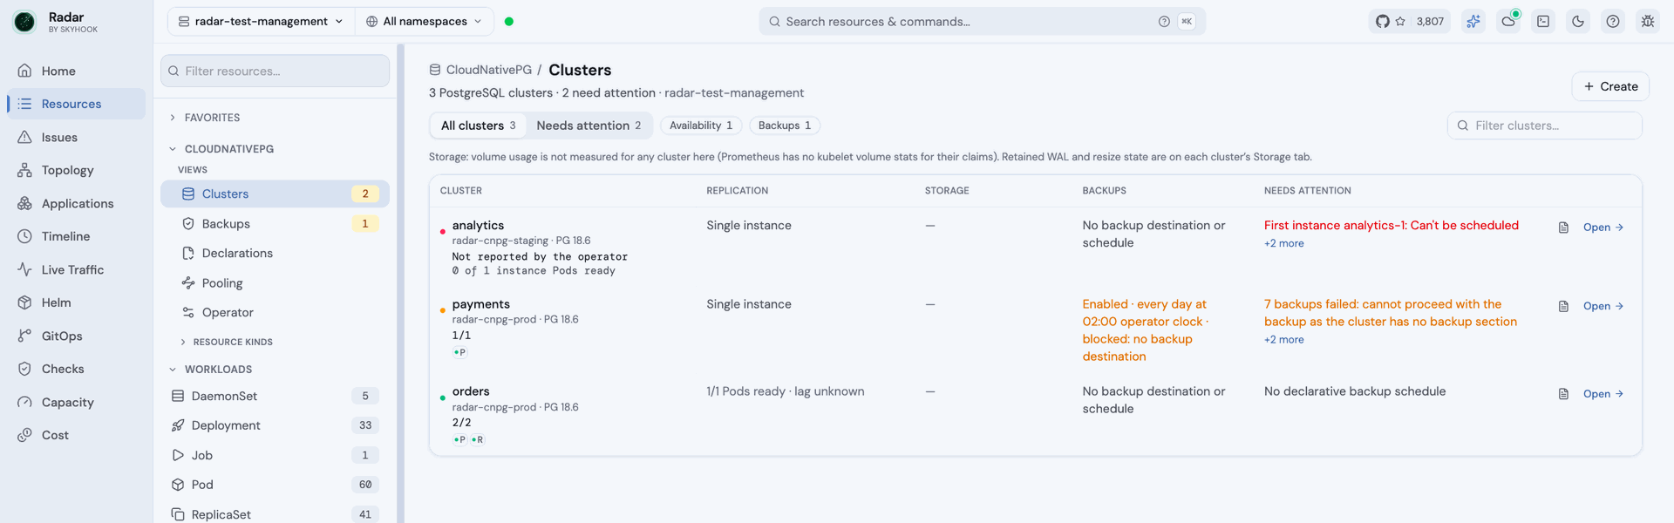Click the sparkle AI assistant icon

pos(1473,22)
